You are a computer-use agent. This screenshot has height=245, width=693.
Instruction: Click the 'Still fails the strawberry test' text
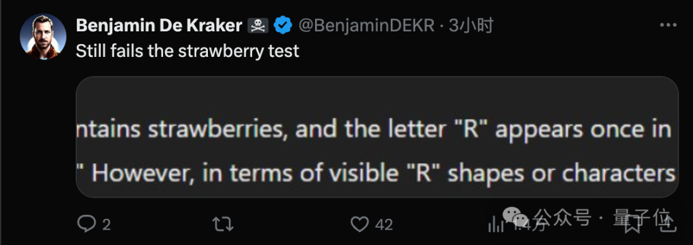click(x=188, y=51)
